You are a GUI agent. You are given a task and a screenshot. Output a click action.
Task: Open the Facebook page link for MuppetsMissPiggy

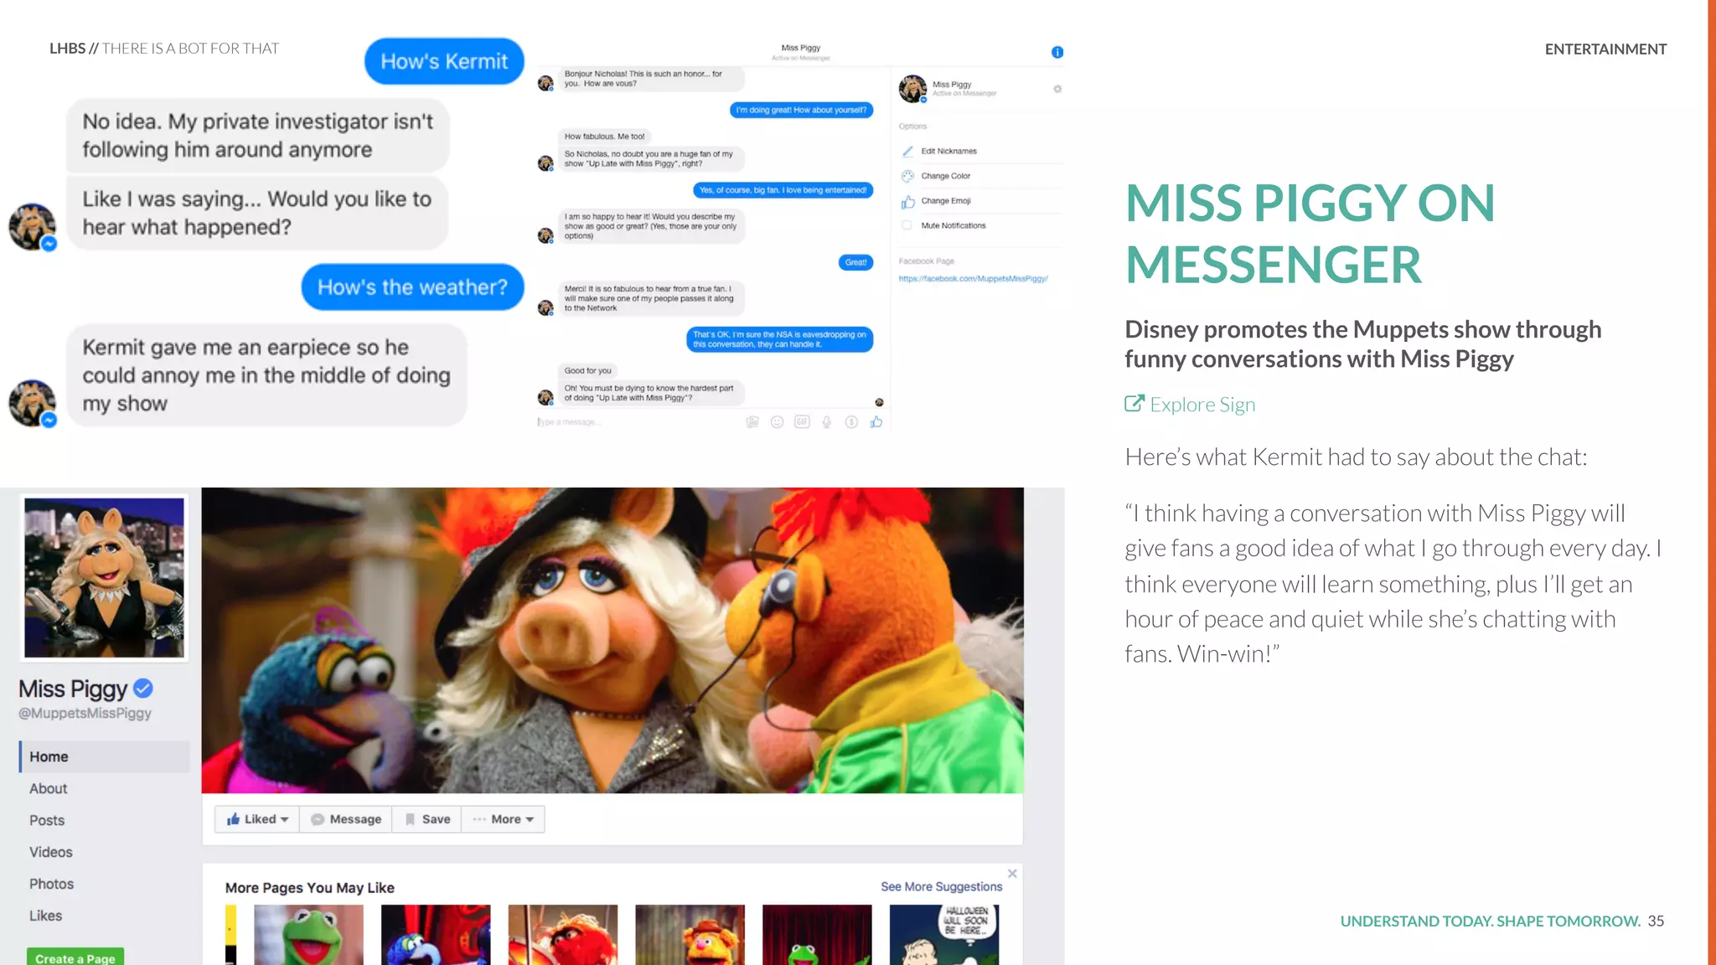point(973,279)
